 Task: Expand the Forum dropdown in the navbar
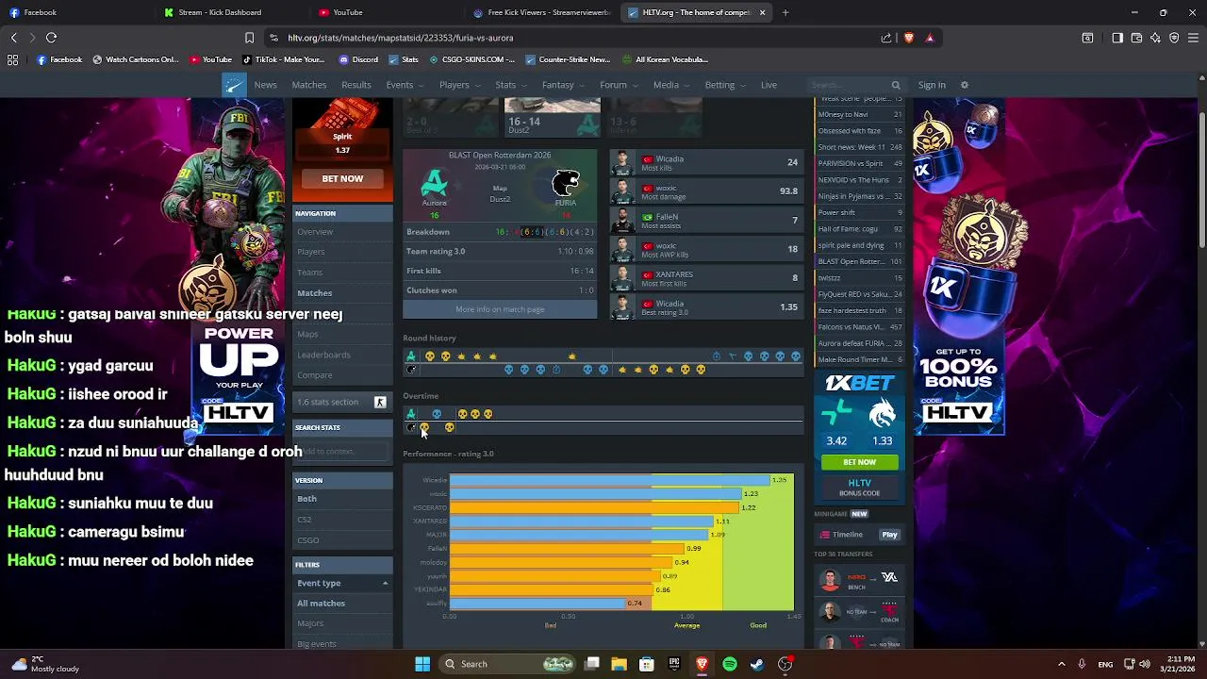[x=620, y=85]
